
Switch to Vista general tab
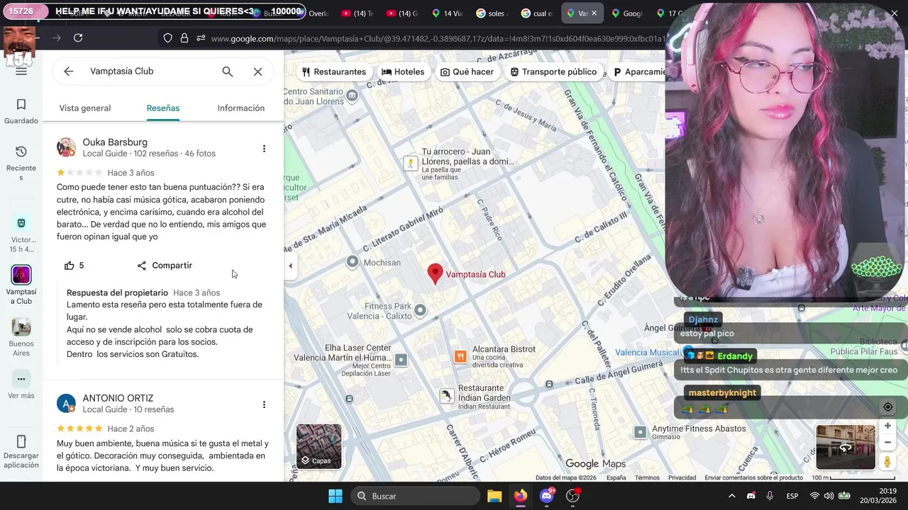coord(85,108)
